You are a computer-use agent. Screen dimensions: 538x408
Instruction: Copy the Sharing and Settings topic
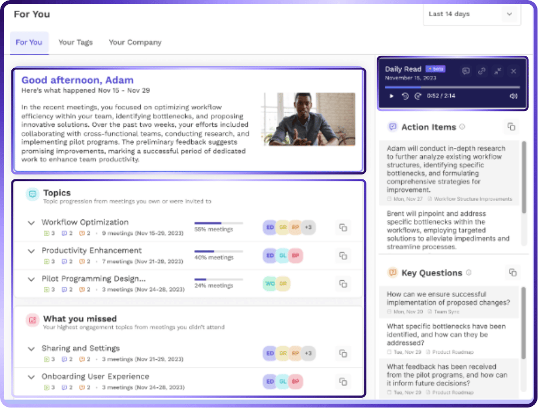pyautogui.click(x=343, y=353)
